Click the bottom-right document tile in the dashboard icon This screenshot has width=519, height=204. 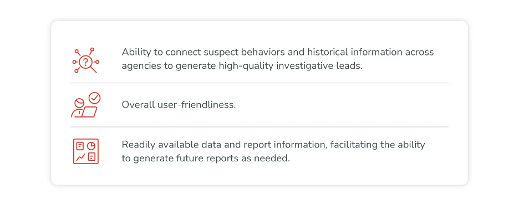pyautogui.click(x=91, y=157)
